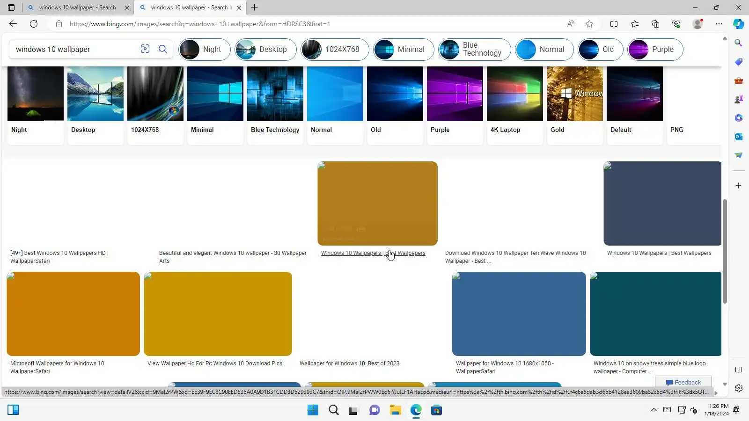The height and width of the screenshot is (421, 749).
Task: Open the tab actions menu icon
Action: (11, 7)
